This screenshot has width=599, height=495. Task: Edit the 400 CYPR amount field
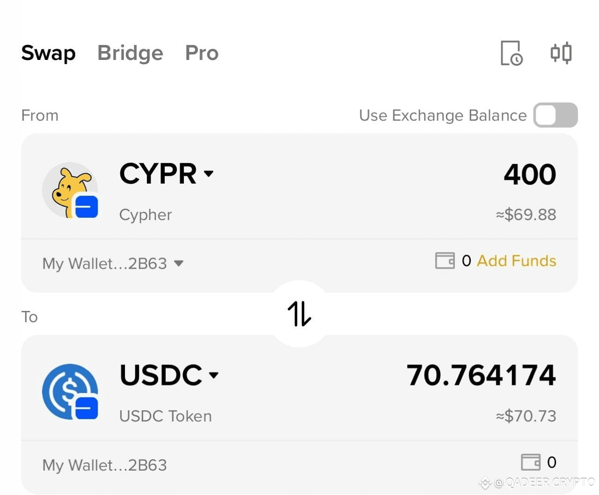click(530, 174)
